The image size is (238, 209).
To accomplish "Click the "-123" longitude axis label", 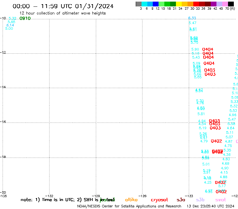I will [189, 196].
